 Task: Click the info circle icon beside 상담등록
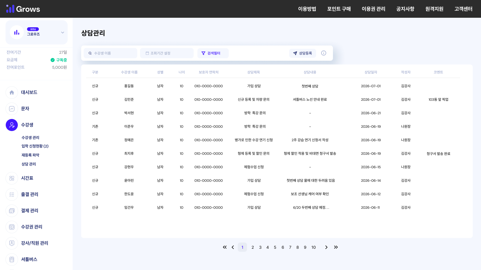[324, 53]
